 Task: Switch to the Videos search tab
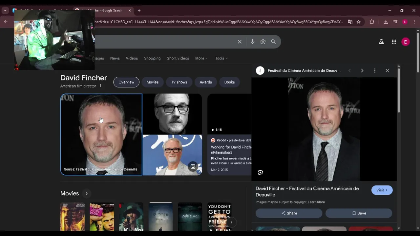(132, 58)
